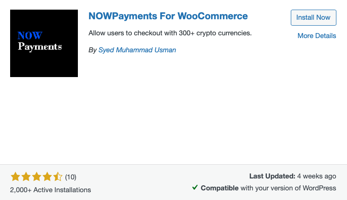The height and width of the screenshot is (200, 347).
Task: Click the half-filled fifth star
Action: point(58,177)
